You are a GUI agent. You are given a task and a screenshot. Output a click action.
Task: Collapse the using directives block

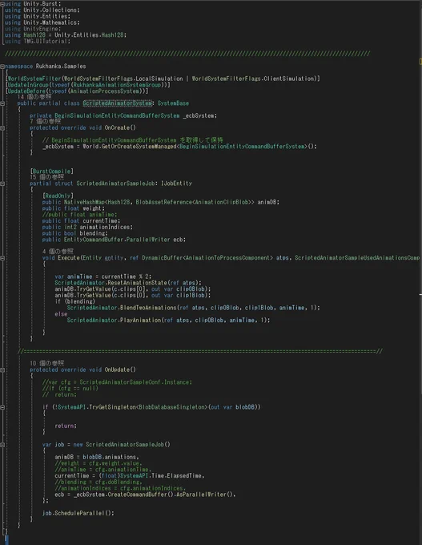click(2, 4)
